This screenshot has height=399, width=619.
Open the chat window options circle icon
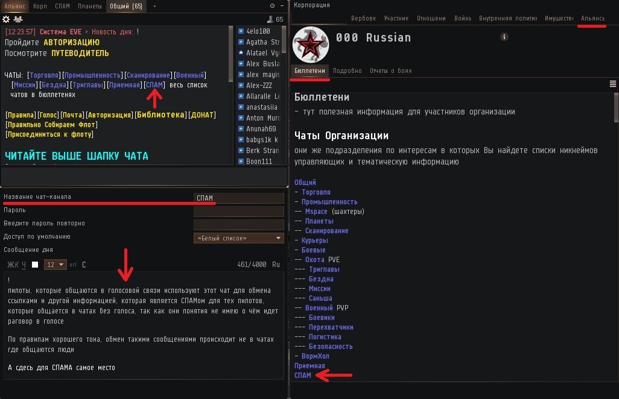272,6
